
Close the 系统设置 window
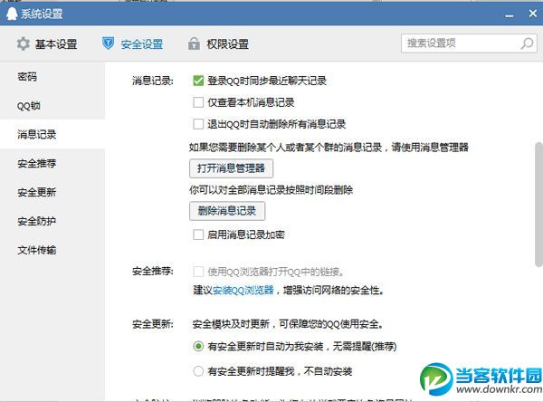533,14
